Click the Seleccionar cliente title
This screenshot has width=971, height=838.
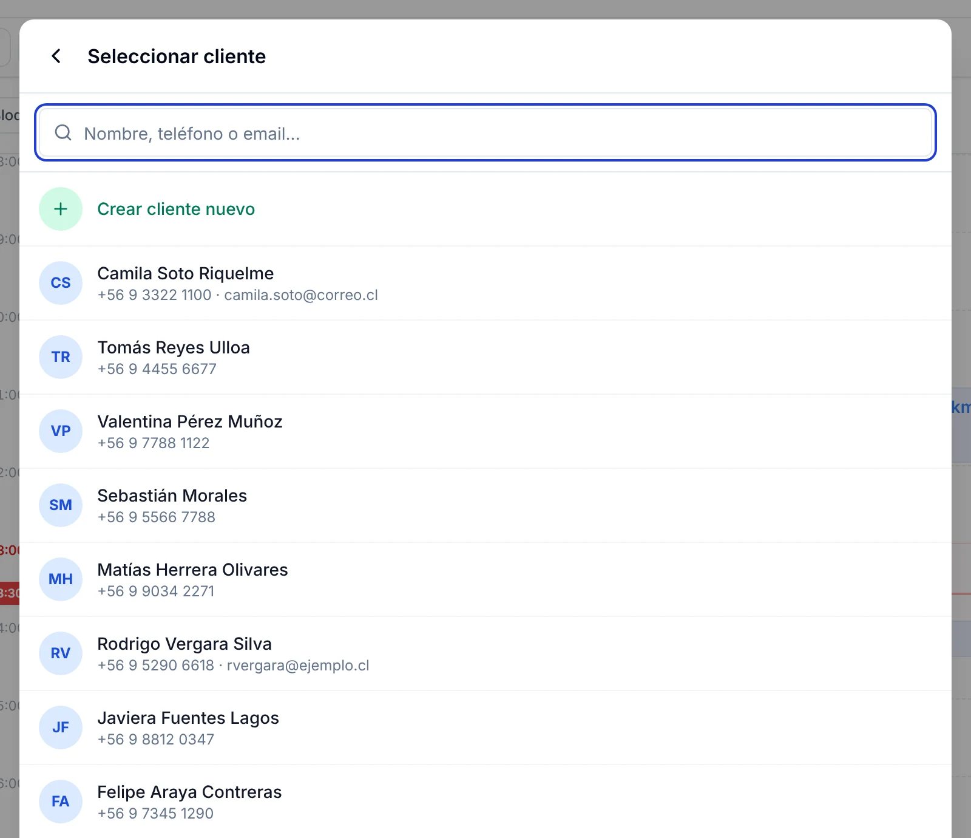click(x=177, y=56)
